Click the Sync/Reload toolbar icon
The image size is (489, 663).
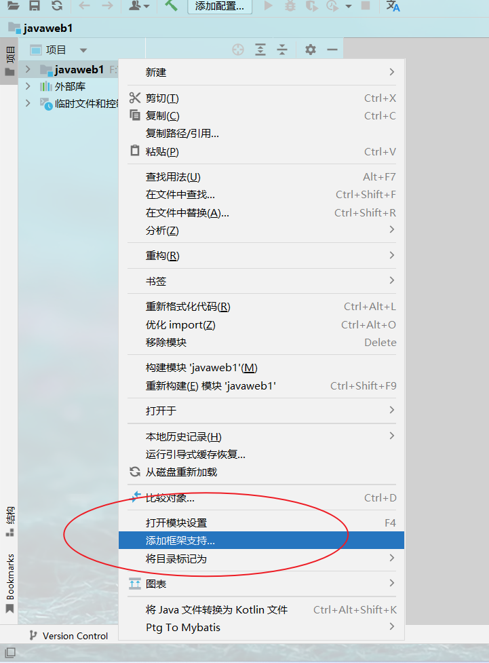pos(57,5)
